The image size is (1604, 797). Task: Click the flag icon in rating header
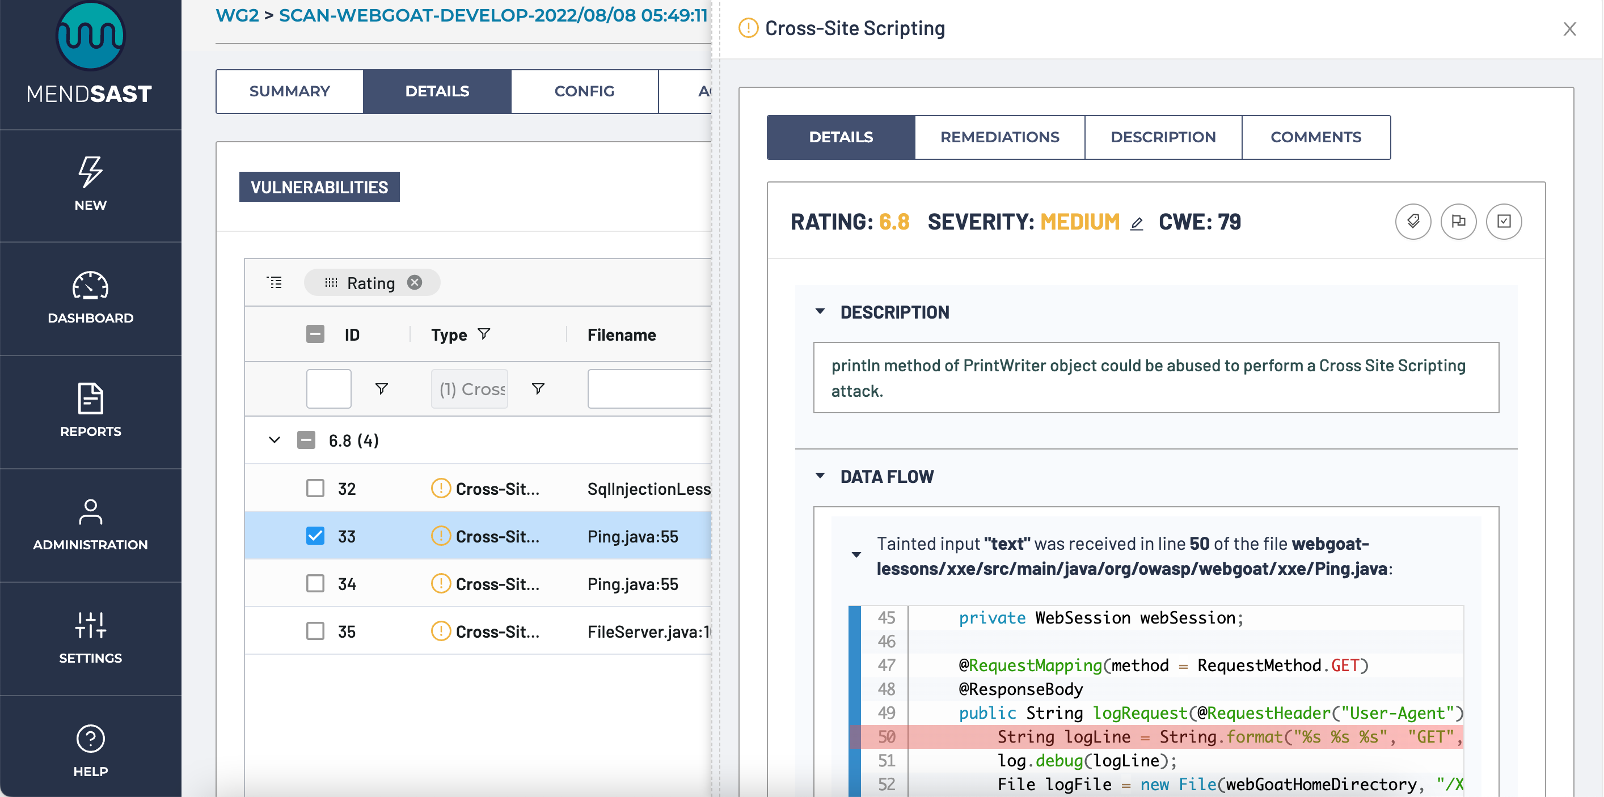[x=1458, y=222]
